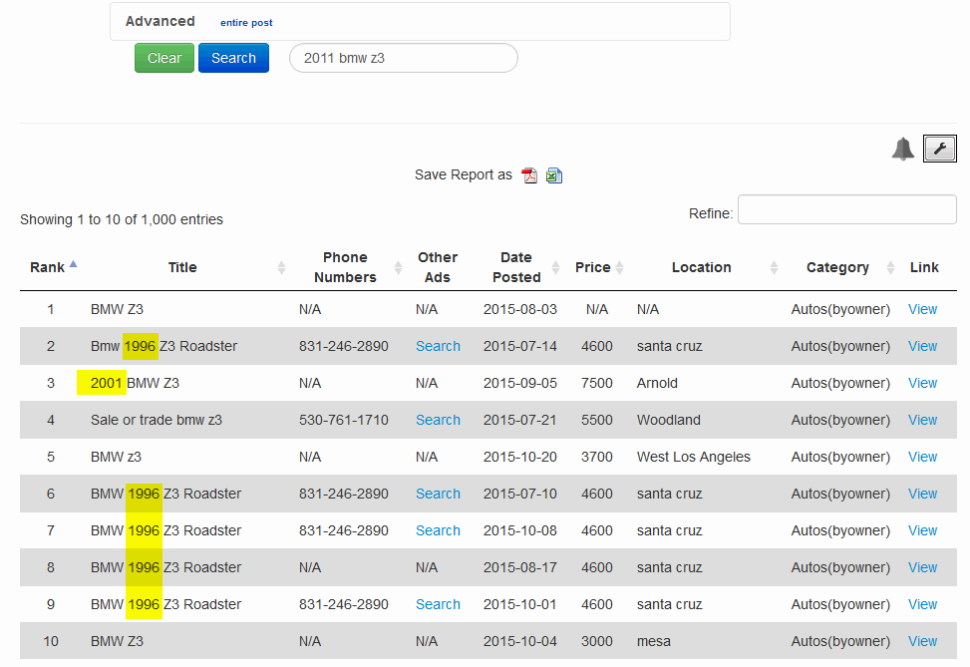This screenshot has height=667, width=970.
Task: Sort table by Price column
Action: click(x=592, y=267)
